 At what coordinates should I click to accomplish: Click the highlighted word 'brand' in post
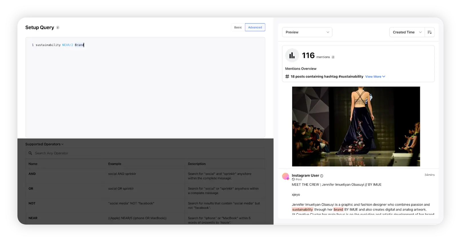(338, 209)
